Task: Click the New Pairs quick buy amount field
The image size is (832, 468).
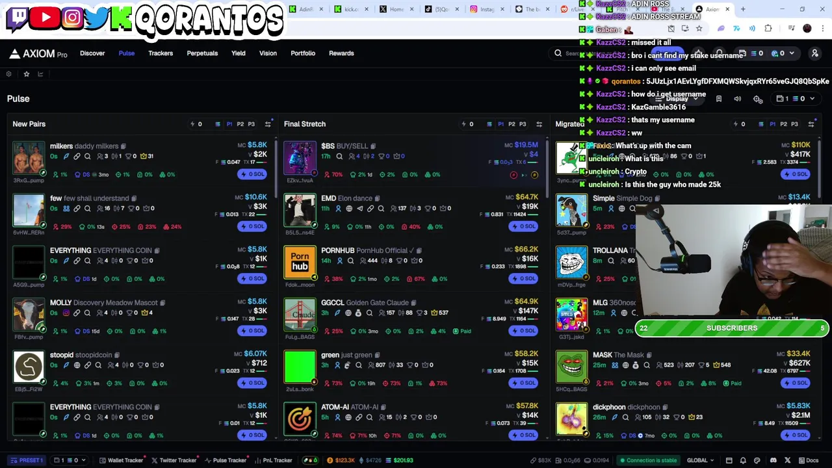Action: [205, 124]
